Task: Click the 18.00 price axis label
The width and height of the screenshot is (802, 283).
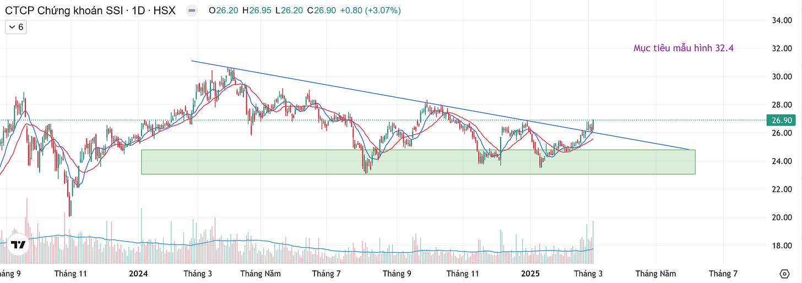Action: (x=782, y=246)
